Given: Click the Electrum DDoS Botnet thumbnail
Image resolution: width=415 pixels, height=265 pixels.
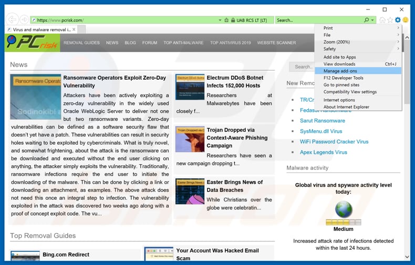Looking at the screenshot, I should [x=190, y=87].
